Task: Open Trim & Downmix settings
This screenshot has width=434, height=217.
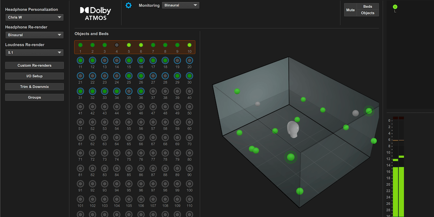Action: coord(34,87)
